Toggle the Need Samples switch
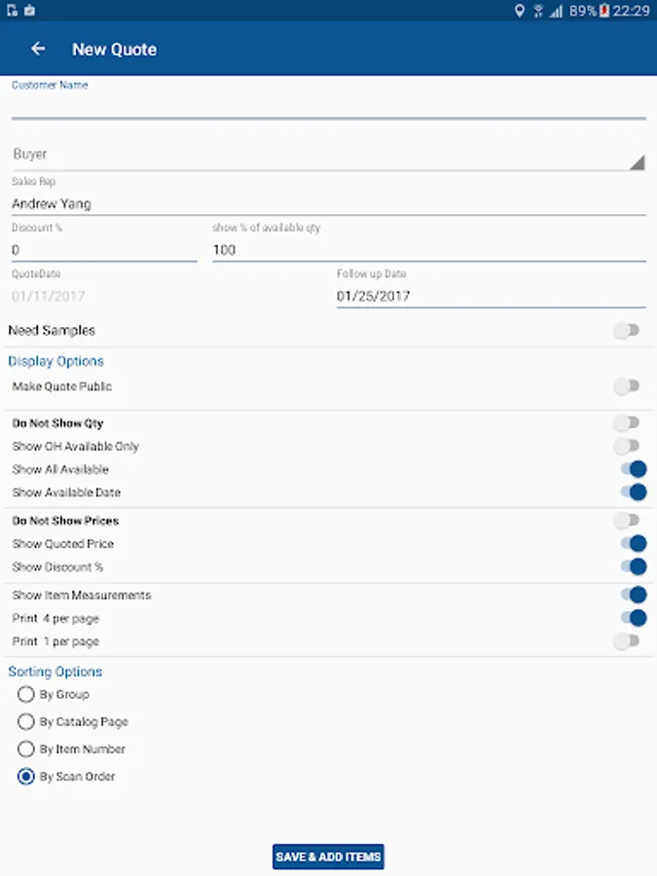 click(627, 331)
